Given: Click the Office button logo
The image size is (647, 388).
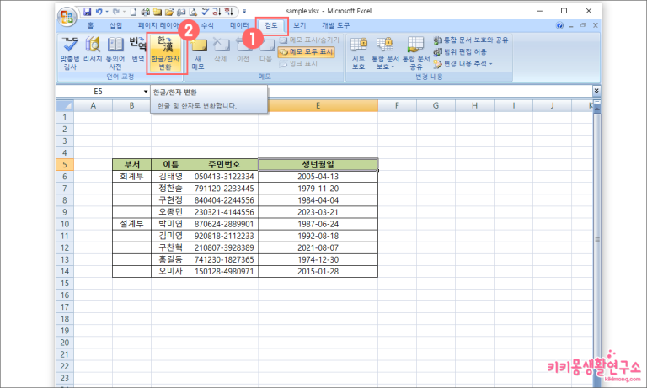Looking at the screenshot, I should pos(67,17).
